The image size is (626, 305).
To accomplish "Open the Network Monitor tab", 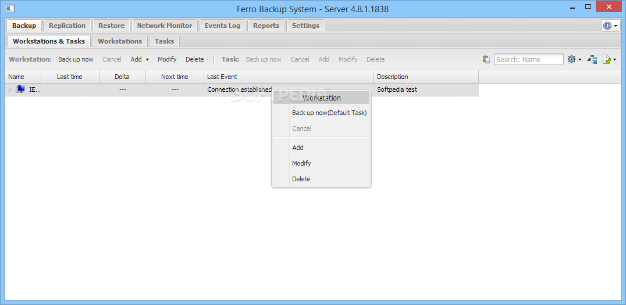I will tap(165, 26).
